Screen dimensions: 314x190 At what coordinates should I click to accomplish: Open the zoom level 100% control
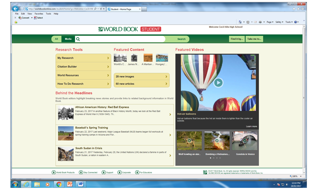pyautogui.click(x=295, y=176)
